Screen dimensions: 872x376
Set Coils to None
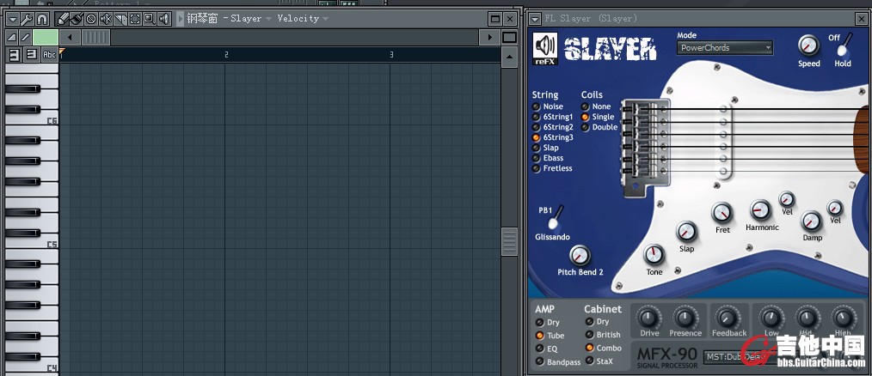[586, 106]
